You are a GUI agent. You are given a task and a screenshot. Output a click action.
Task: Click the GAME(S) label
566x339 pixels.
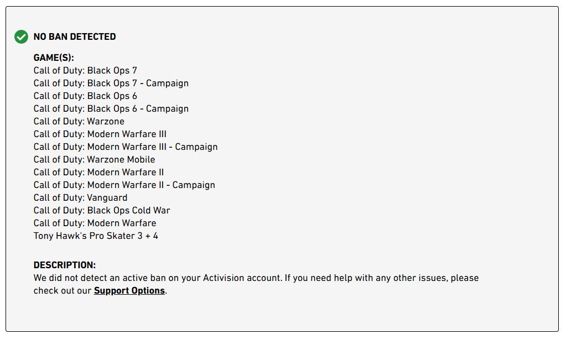[54, 58]
